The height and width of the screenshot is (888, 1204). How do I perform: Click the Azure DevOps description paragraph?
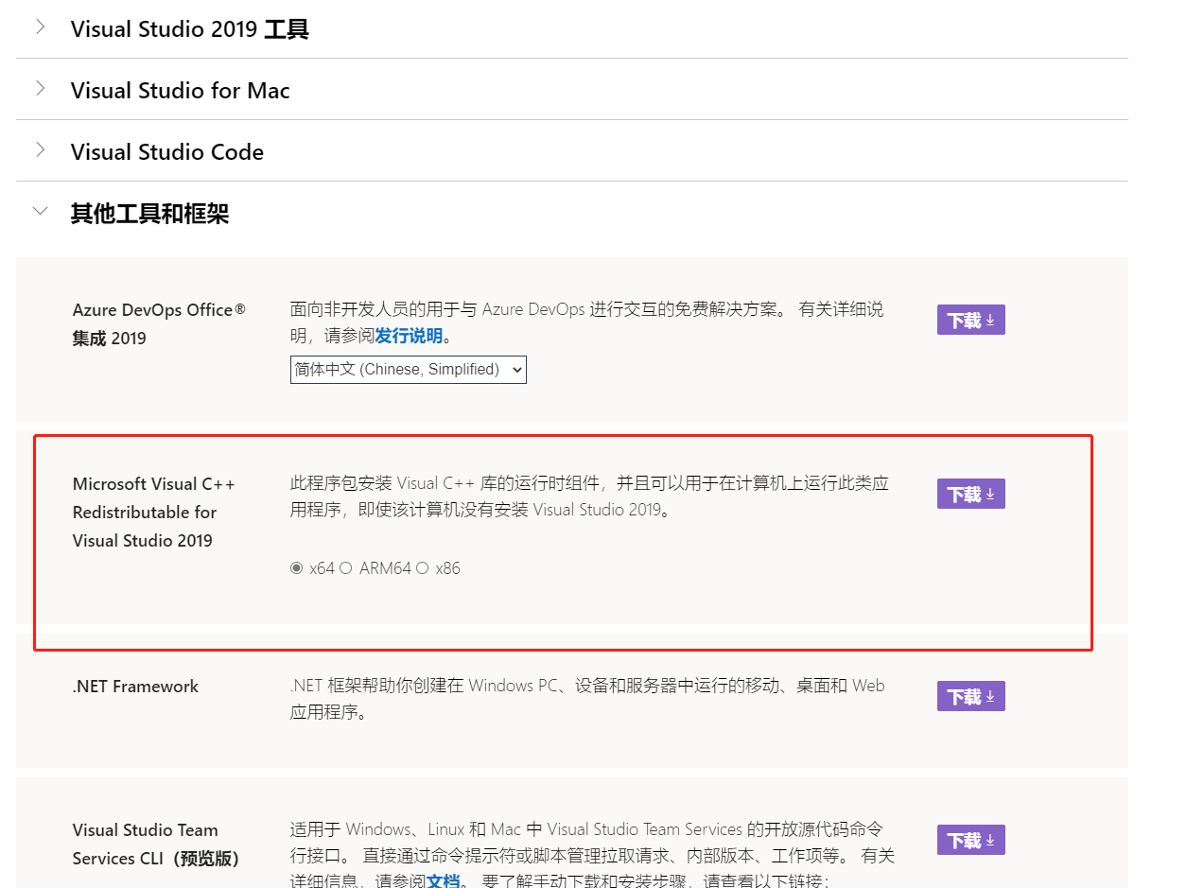(x=586, y=322)
